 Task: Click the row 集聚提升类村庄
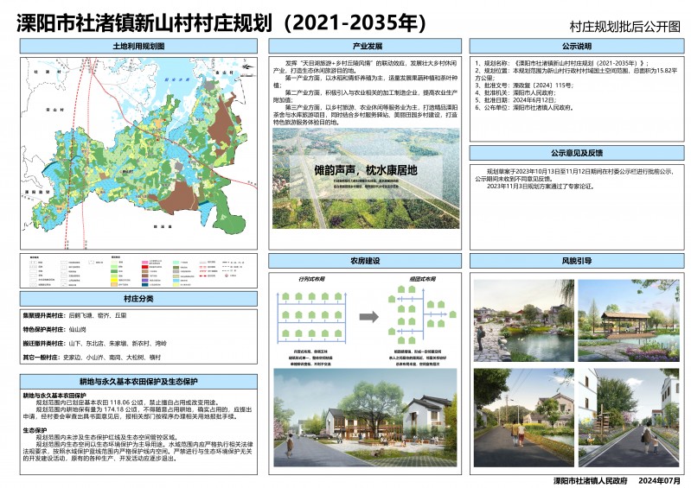(x=75, y=315)
